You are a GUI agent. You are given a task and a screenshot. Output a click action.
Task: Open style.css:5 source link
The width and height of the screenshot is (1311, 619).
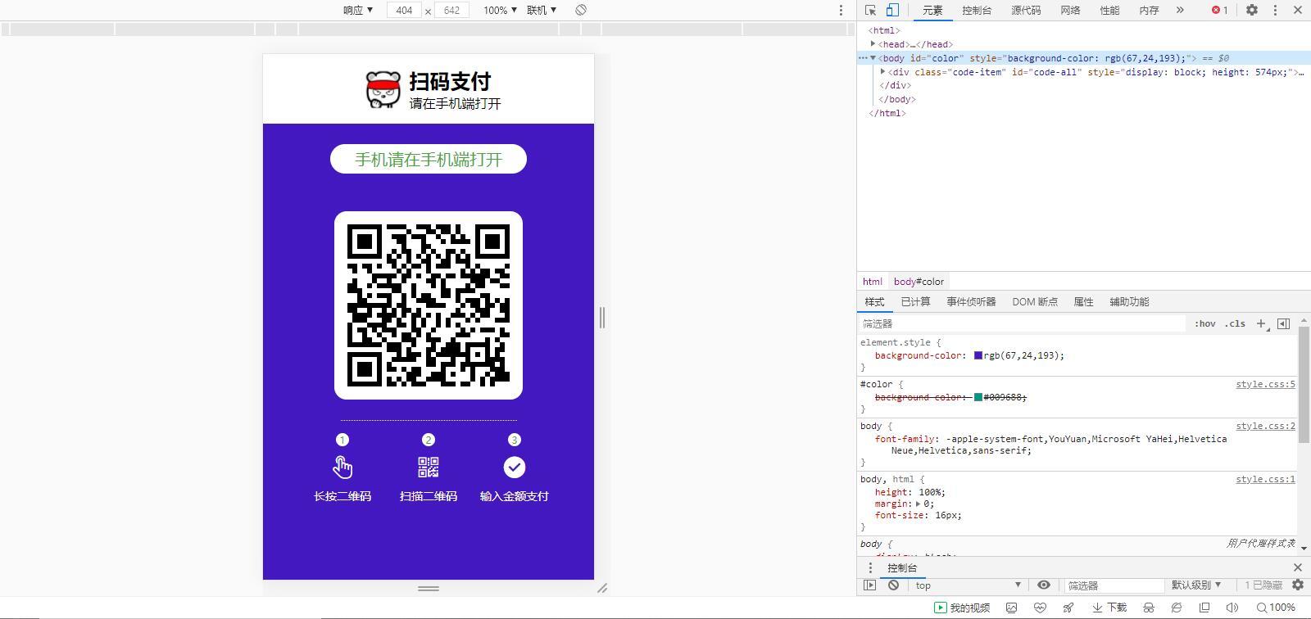click(x=1265, y=384)
